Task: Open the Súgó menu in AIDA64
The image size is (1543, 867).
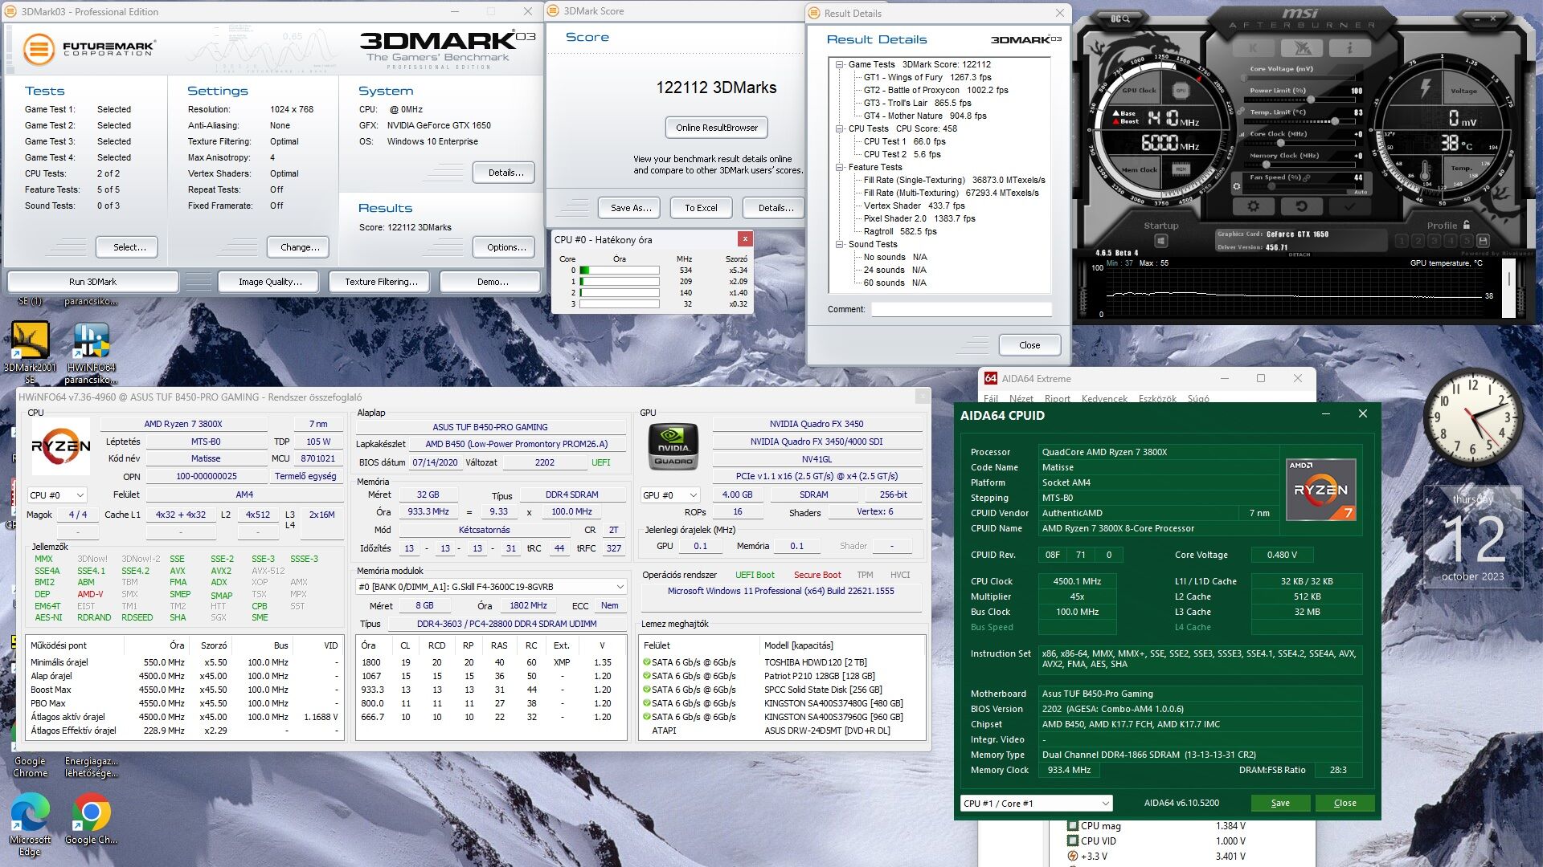Action: [1198, 398]
